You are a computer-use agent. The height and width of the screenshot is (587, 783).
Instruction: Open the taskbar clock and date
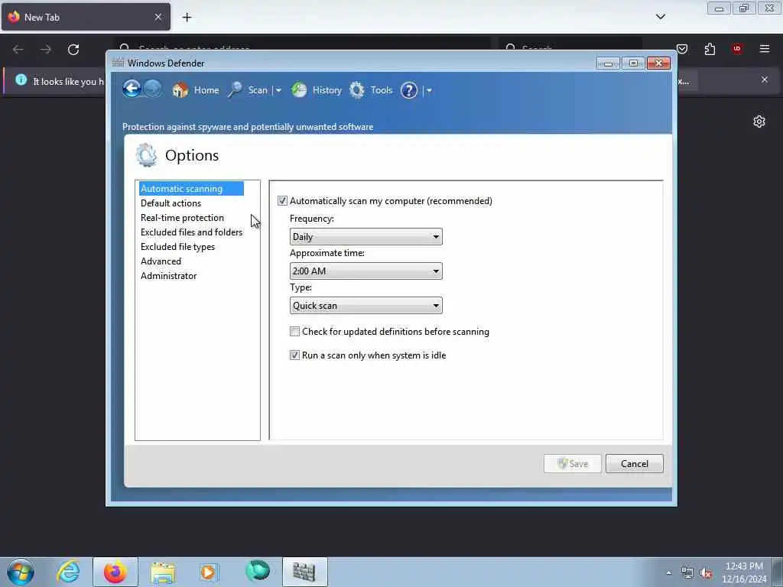click(x=744, y=572)
